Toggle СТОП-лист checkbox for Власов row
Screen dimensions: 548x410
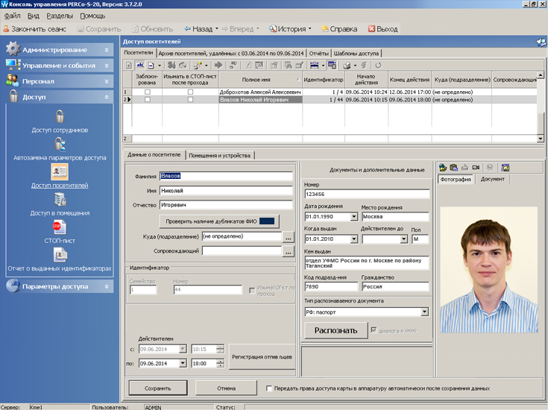(x=190, y=99)
